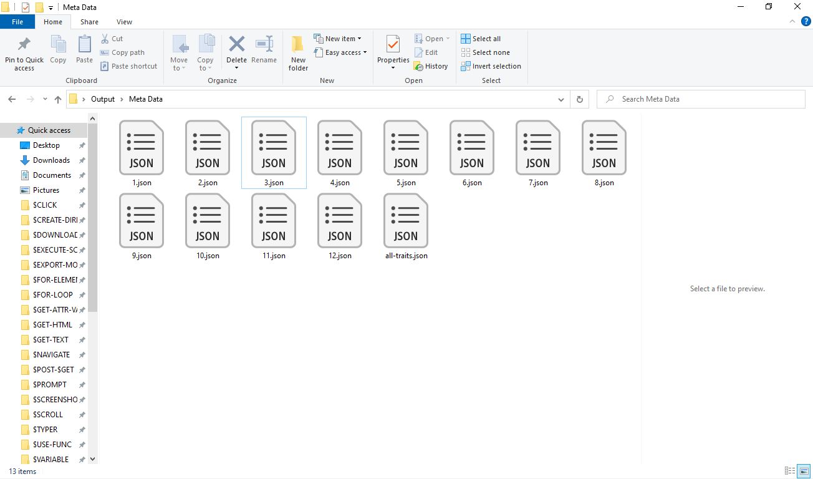Image resolution: width=813 pixels, height=479 pixels.
Task: Click navigation pane scroll down arrow
Action: [x=93, y=459]
